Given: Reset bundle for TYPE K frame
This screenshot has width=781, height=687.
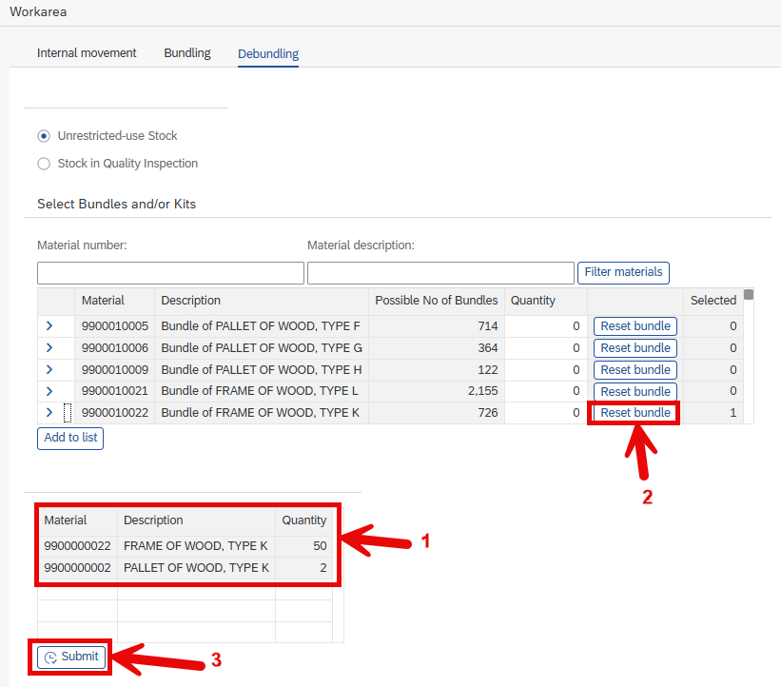Looking at the screenshot, I should click(x=635, y=413).
